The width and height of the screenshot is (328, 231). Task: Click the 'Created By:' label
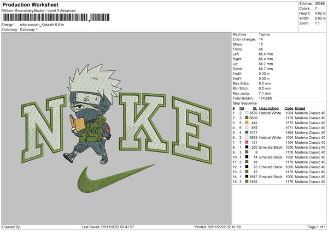[x=11, y=227]
